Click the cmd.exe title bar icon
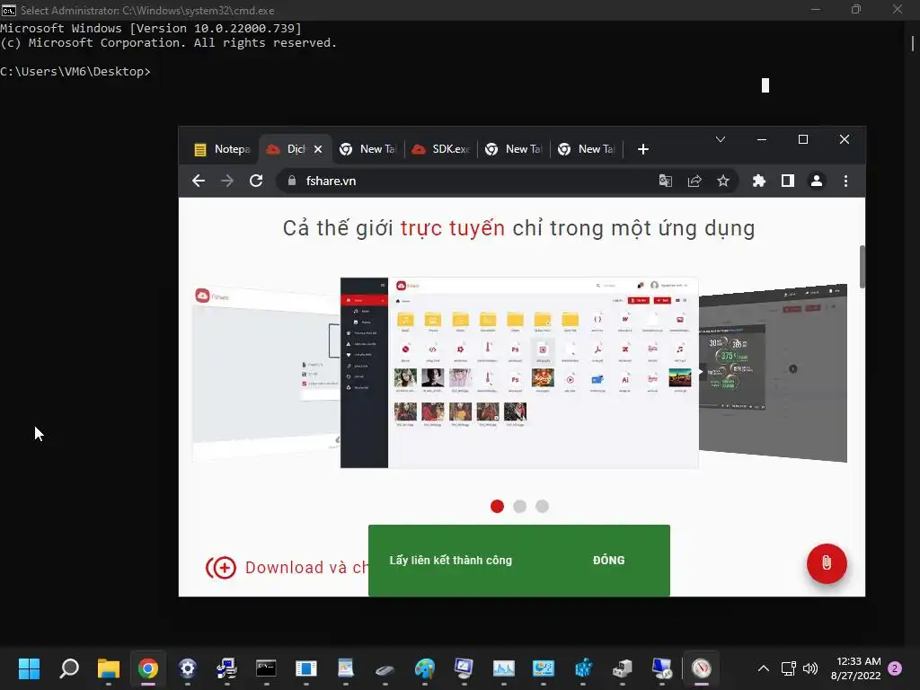The width and height of the screenshot is (920, 690). tap(8, 10)
